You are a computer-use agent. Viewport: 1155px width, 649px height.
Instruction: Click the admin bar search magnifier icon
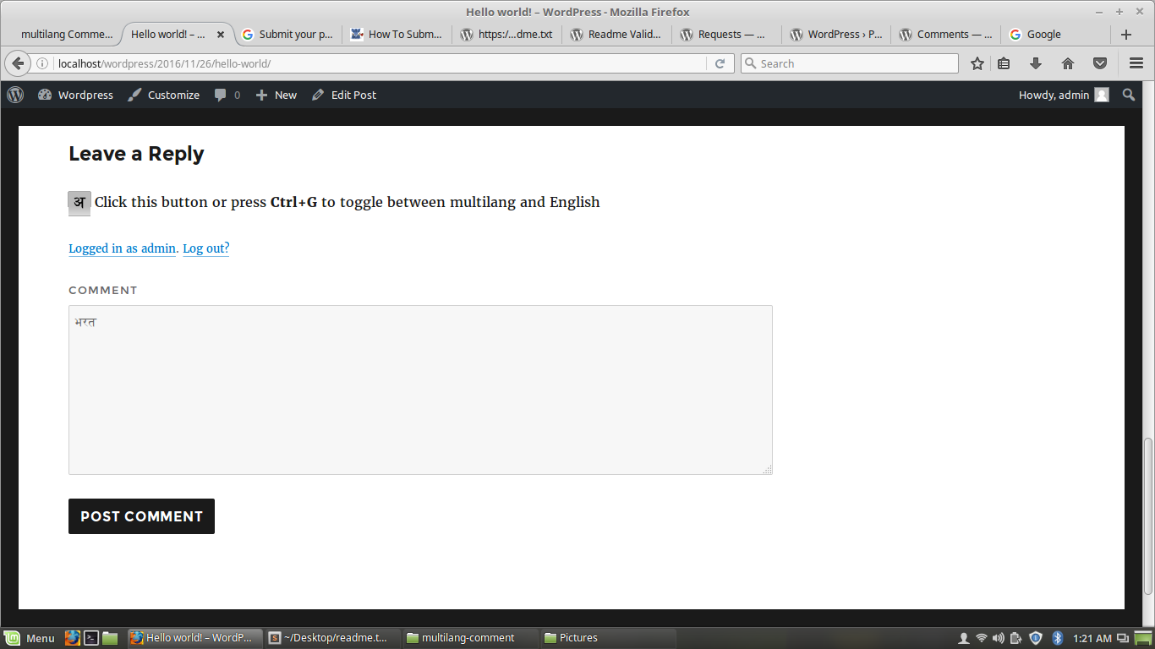click(x=1129, y=95)
